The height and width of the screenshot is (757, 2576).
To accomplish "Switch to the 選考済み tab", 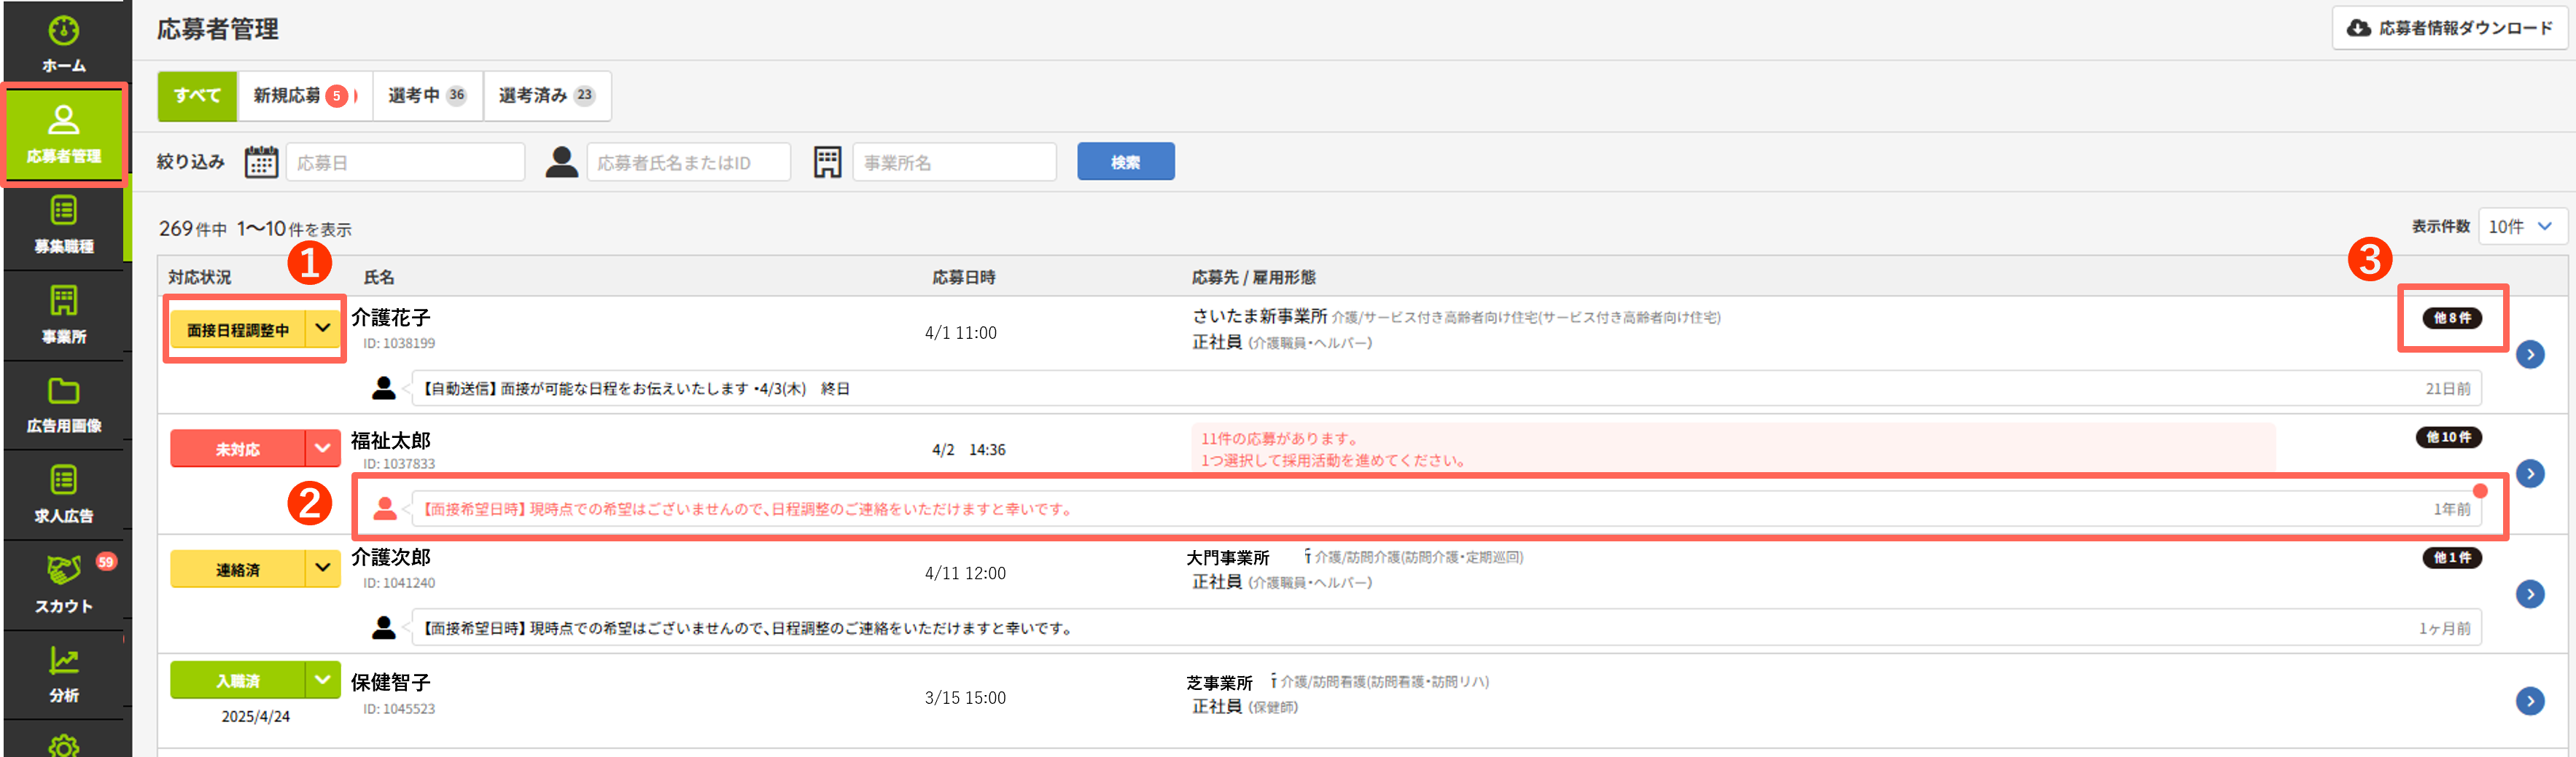I will (546, 96).
